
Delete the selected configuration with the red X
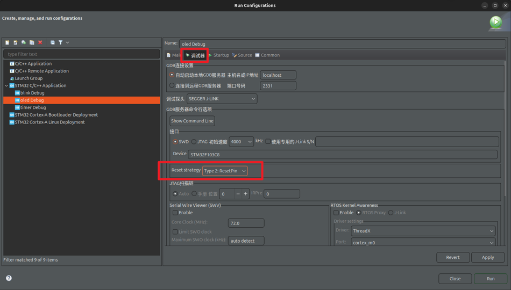pos(40,42)
